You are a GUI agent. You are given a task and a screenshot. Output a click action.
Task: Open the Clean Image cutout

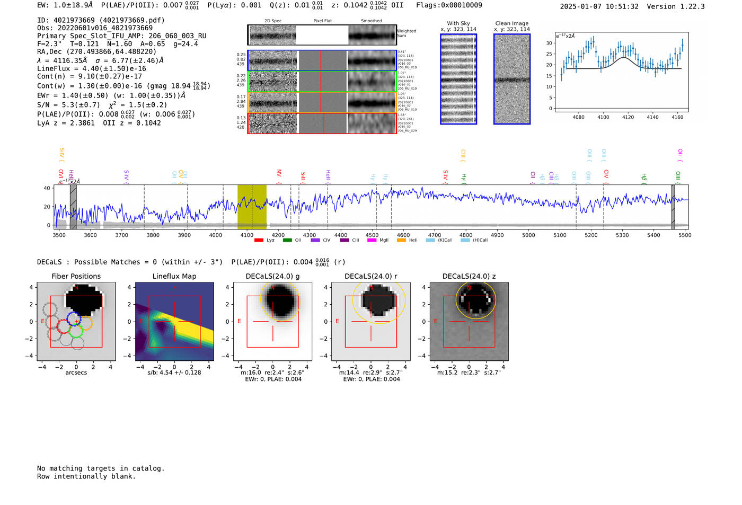point(512,79)
